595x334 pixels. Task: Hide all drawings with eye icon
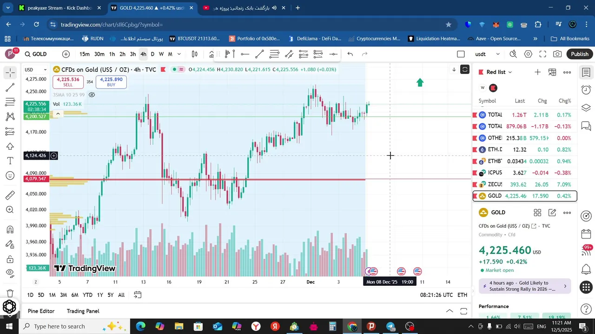tap(10, 274)
